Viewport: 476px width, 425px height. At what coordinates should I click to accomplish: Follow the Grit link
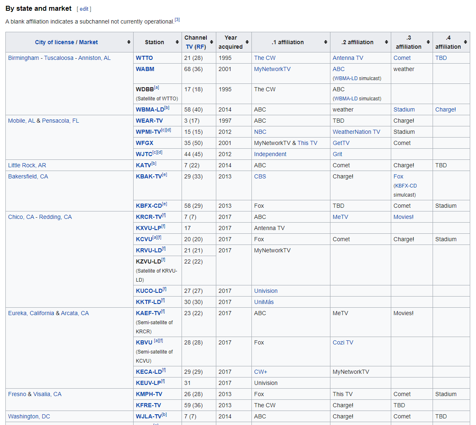coord(337,154)
